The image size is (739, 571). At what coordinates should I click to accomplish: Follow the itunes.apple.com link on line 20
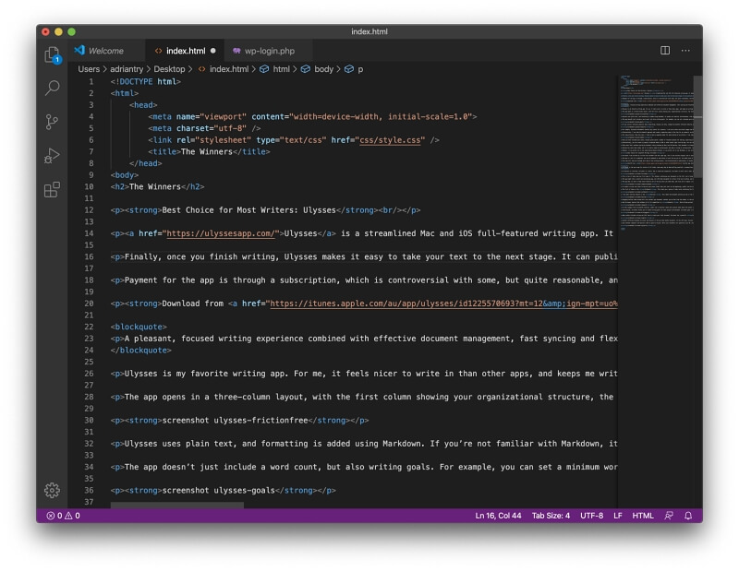(x=443, y=303)
